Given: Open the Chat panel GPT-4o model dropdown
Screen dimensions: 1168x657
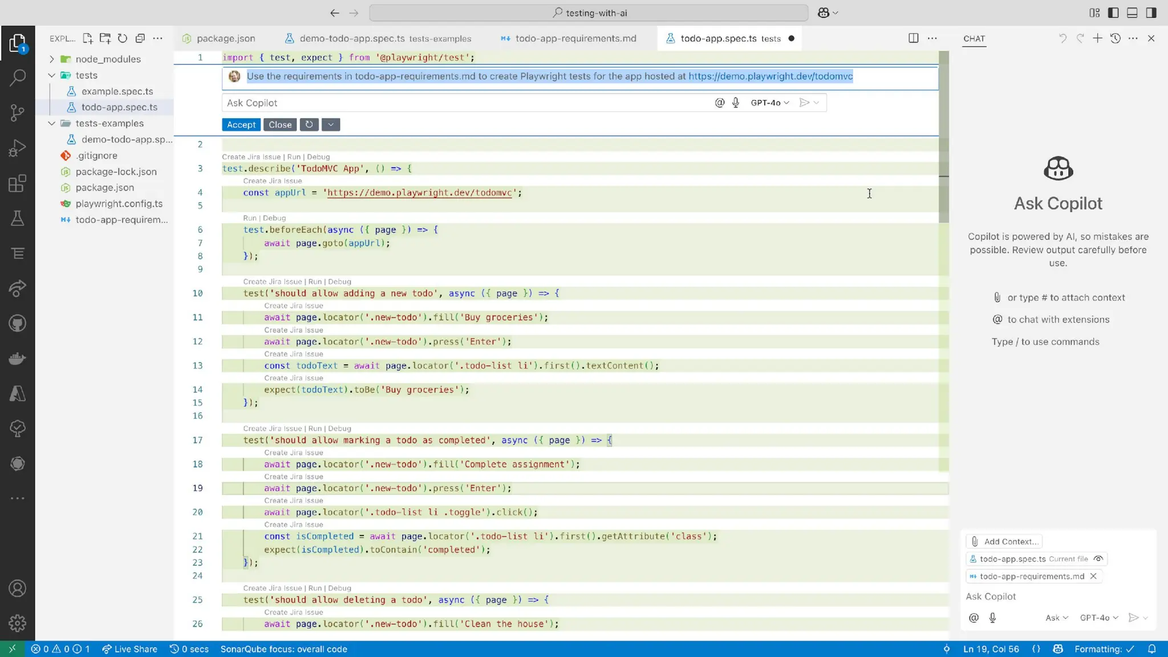Looking at the screenshot, I should click(1099, 618).
